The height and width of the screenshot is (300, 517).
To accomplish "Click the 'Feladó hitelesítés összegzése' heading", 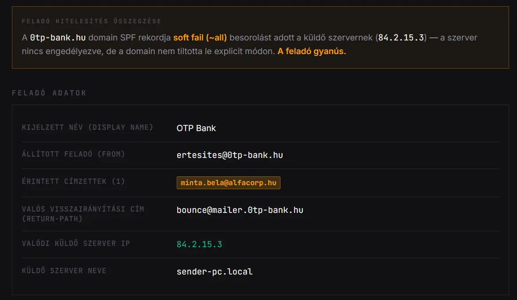I will (91, 21).
